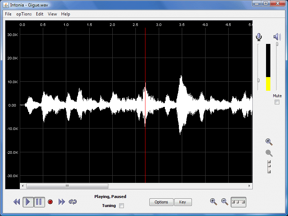Toggle loop playback icon
288x216 pixels.
(73, 202)
